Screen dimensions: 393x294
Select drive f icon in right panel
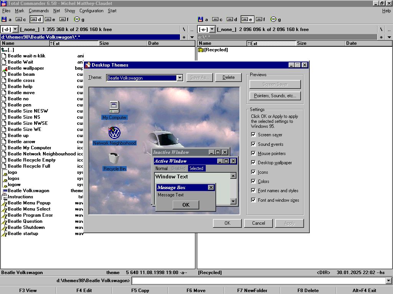coord(259,19)
